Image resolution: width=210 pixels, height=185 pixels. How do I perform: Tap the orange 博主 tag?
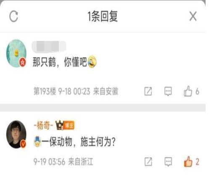pyautogui.click(x=69, y=125)
